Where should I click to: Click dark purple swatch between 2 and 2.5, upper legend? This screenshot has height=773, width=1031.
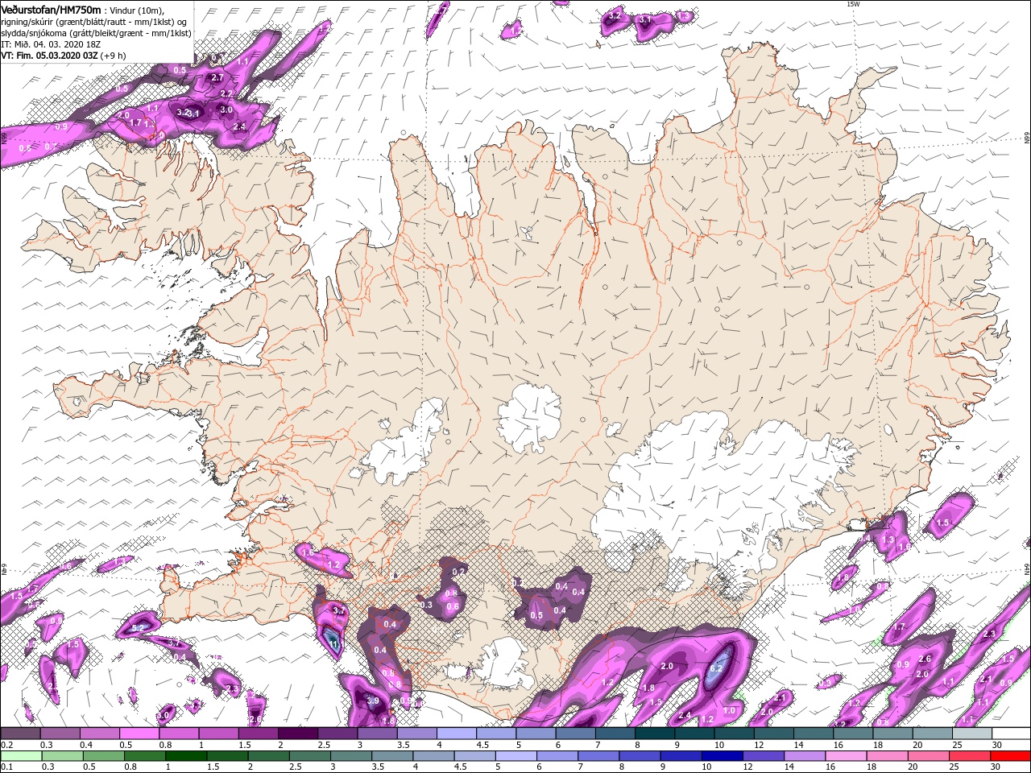click(x=298, y=734)
